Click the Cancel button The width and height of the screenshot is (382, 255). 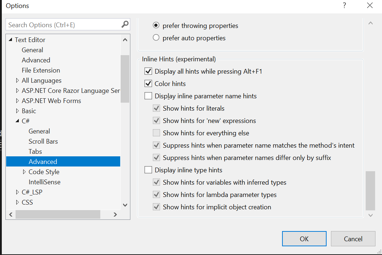[353, 239]
